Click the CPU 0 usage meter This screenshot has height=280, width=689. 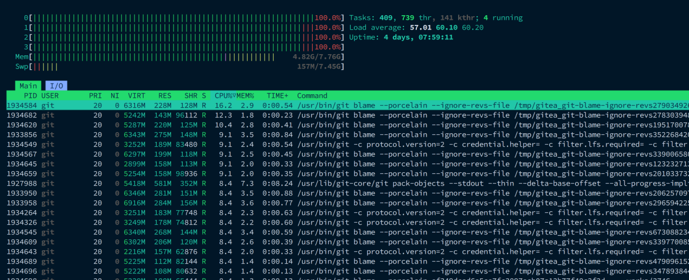183,18
